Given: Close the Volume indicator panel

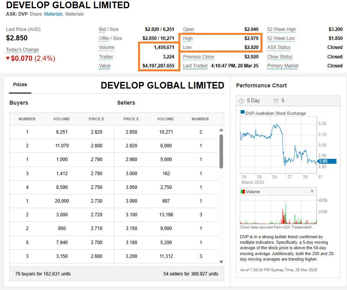Looking at the screenshot, I should [x=312, y=191].
